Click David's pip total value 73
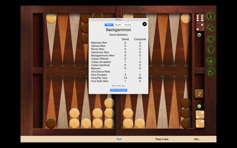 (125, 78)
